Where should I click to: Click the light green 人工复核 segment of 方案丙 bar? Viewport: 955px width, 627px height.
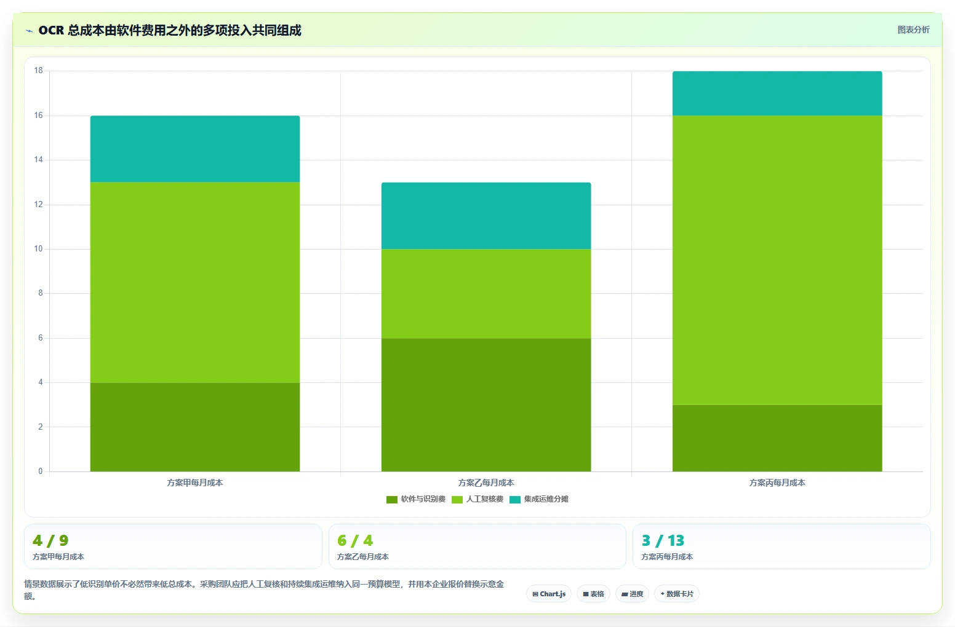point(777,261)
